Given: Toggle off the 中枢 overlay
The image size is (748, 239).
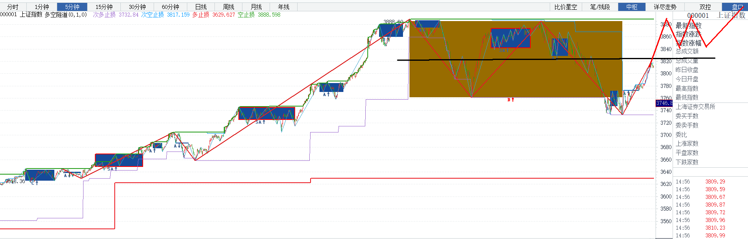Looking at the screenshot, I should pos(632,7).
